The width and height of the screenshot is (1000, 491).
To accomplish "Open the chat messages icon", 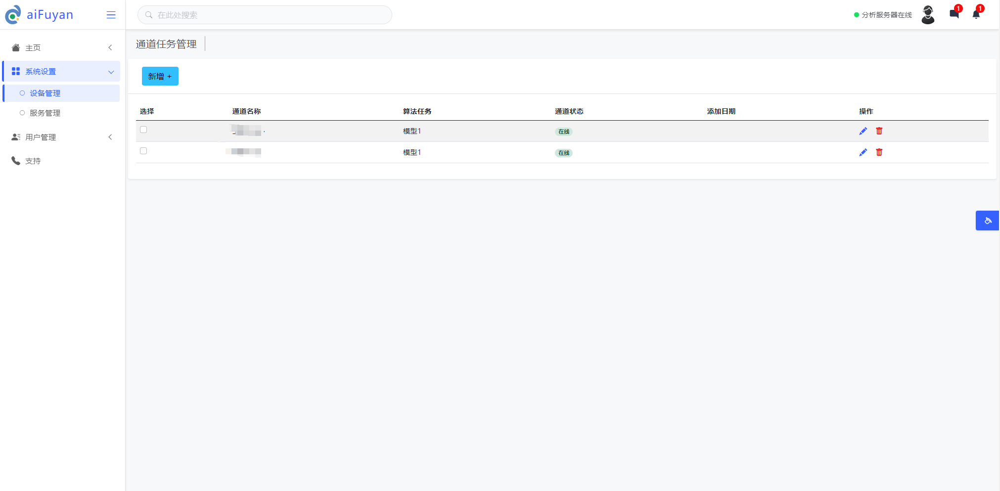I will (x=955, y=14).
